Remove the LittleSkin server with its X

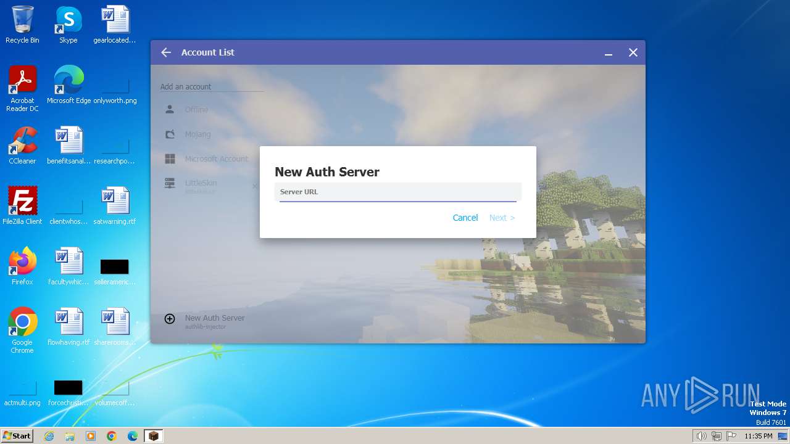[x=254, y=186]
